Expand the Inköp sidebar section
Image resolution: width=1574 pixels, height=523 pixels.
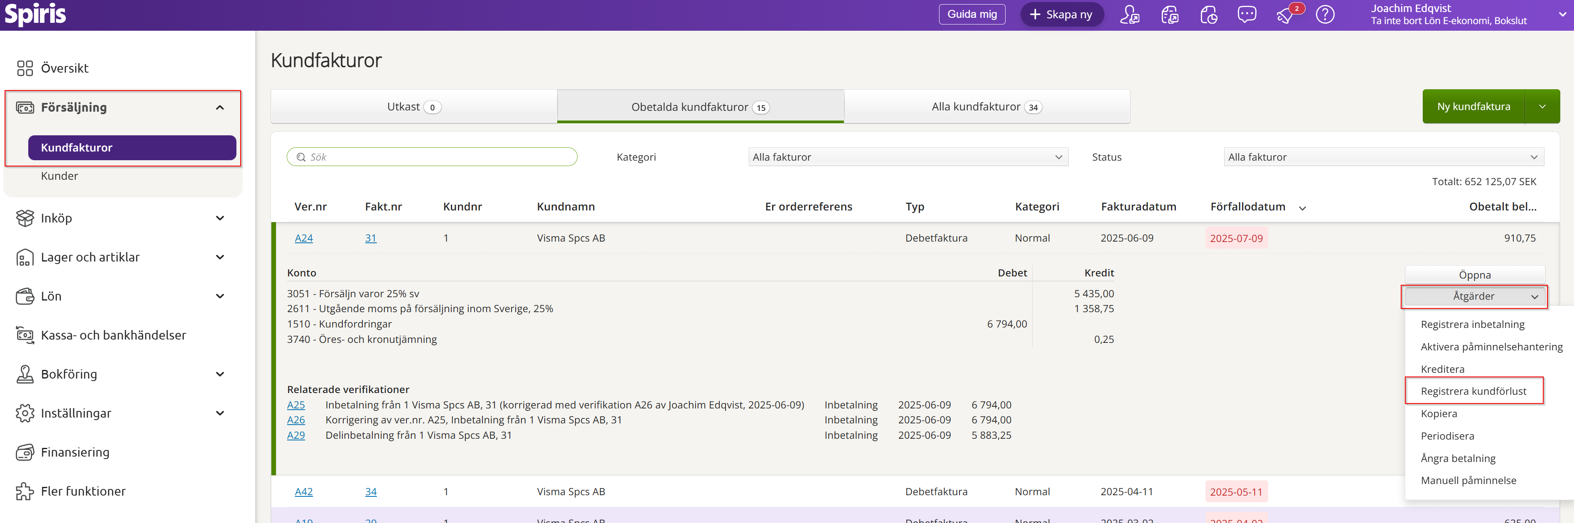coord(220,218)
